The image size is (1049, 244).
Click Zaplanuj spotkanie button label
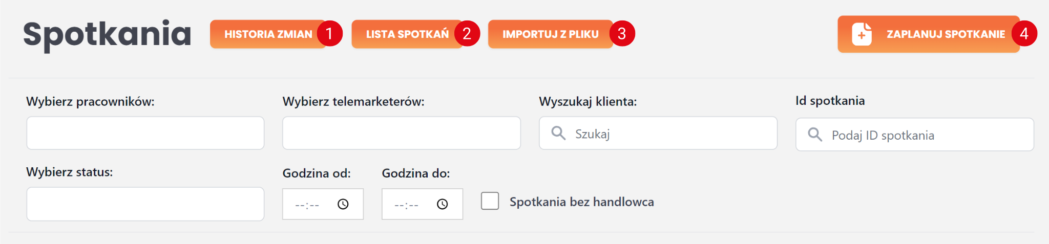(946, 34)
